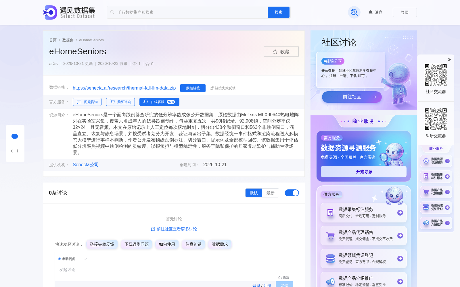
Task: Select quick topic 链接失效反馈 chip
Action: 102,245
